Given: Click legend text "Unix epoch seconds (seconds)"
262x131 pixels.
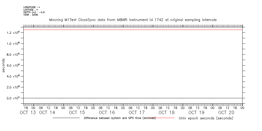Looking at the screenshot, I should [x=206, y=118].
